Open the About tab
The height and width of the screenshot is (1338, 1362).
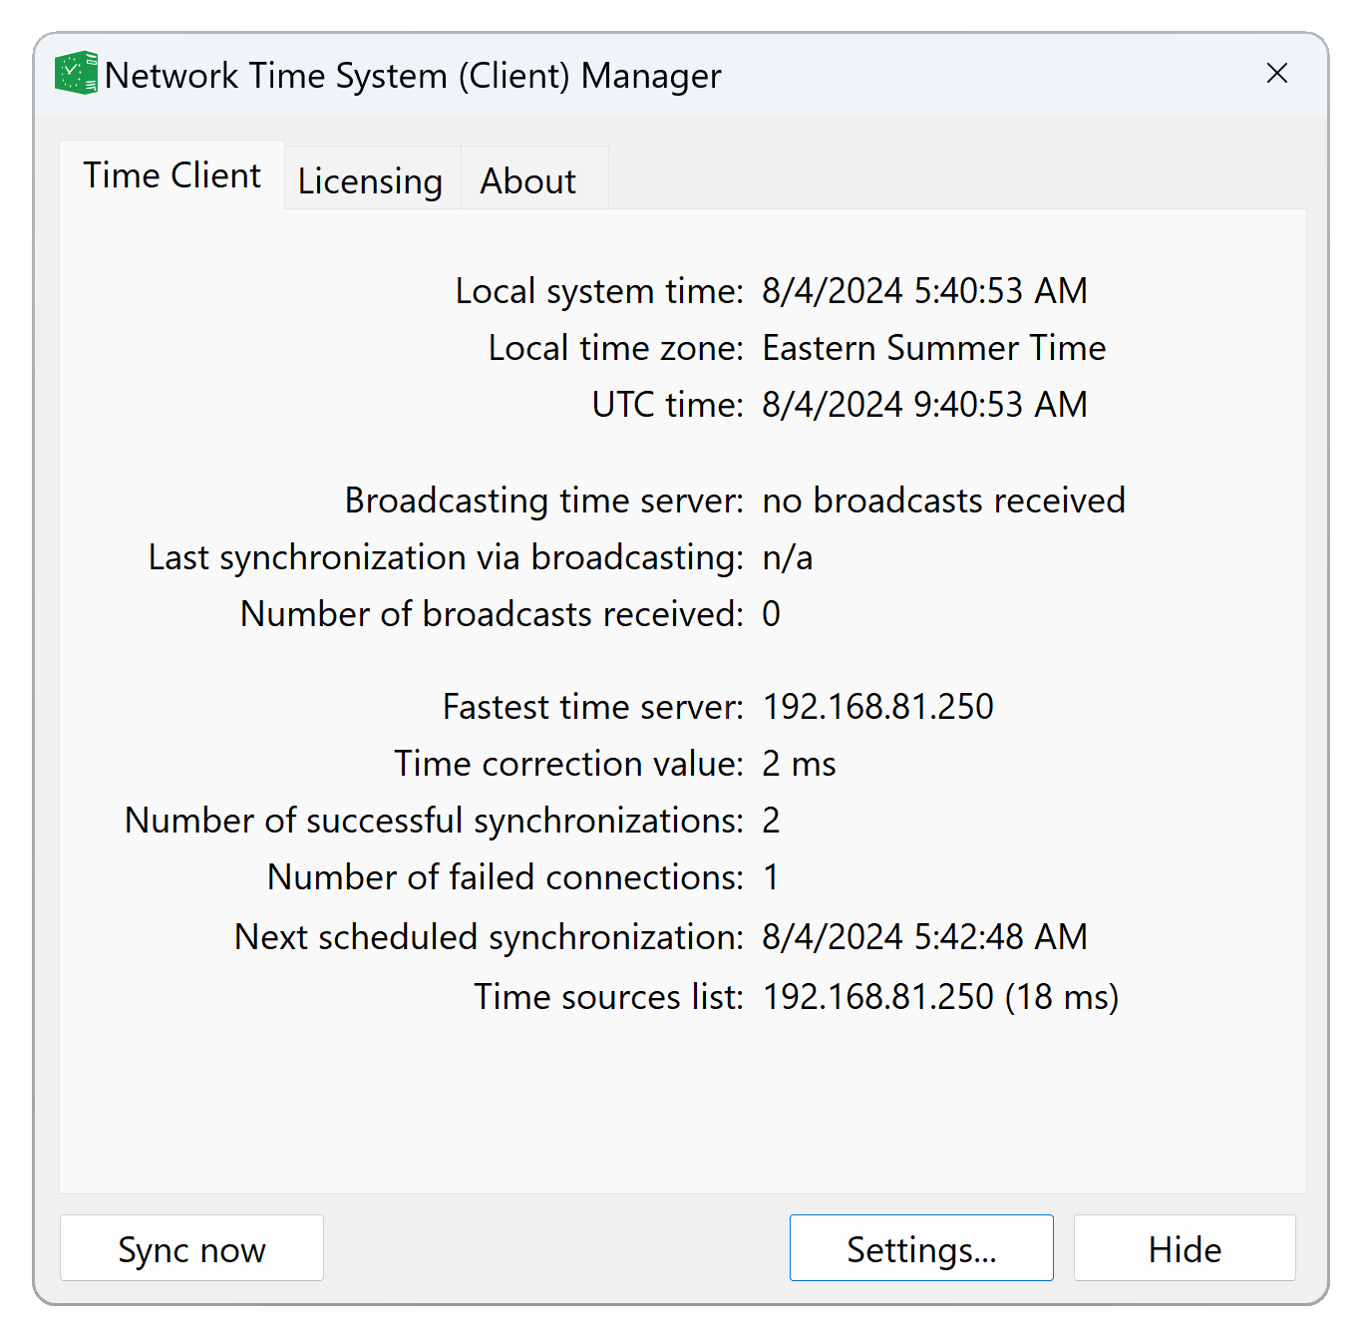[527, 180]
